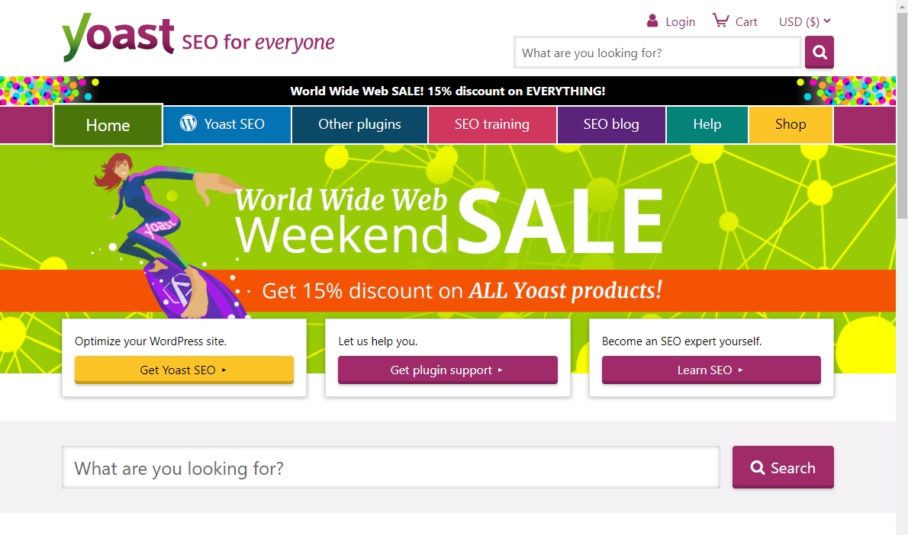Click the large purple Search button

(x=783, y=467)
